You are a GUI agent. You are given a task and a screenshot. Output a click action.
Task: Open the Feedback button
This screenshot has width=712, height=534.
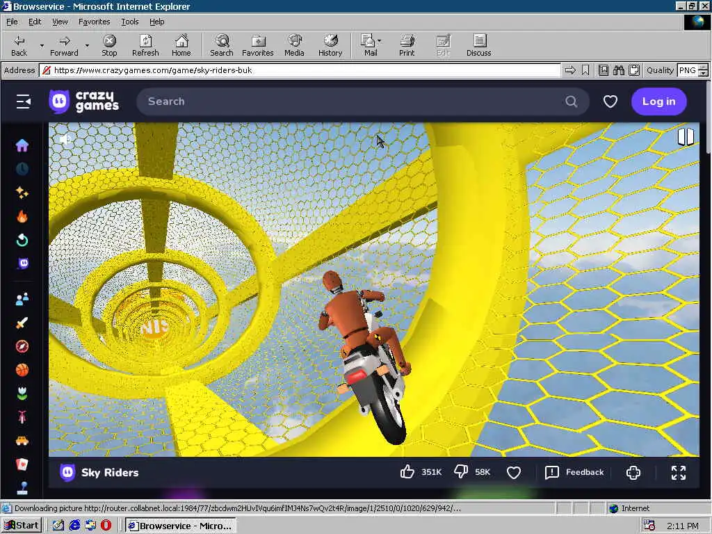tap(574, 472)
